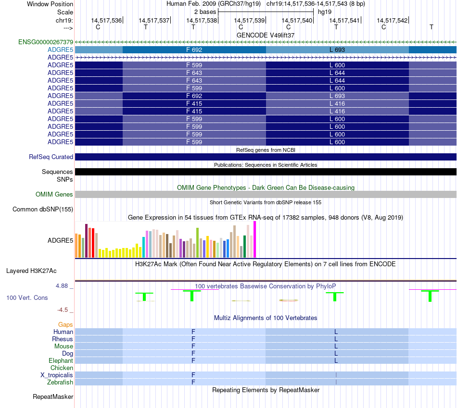Click the ADGRE5 intron row with arrowheads
This screenshot has width=457, height=408.
(266, 57)
